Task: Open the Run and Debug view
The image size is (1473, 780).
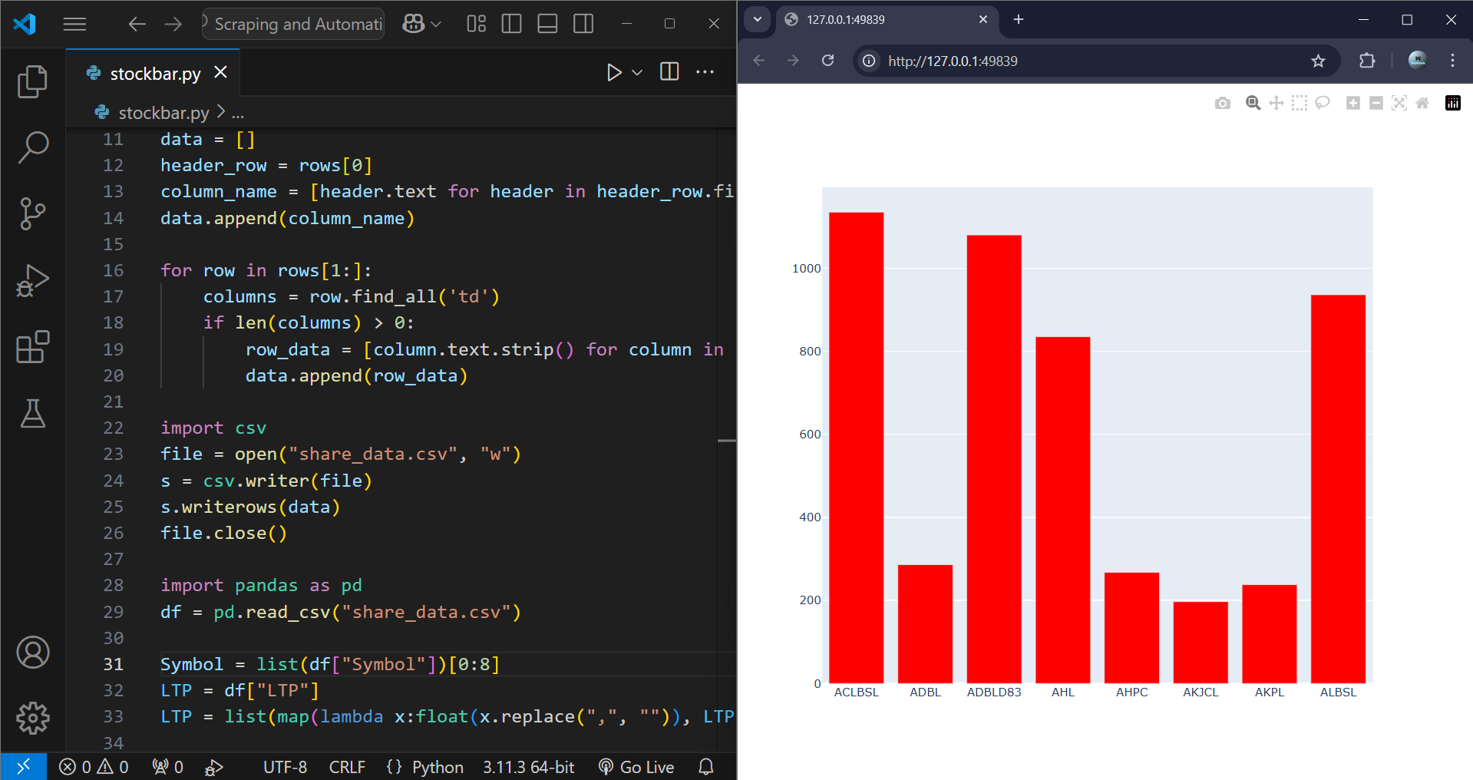Action: (x=32, y=280)
